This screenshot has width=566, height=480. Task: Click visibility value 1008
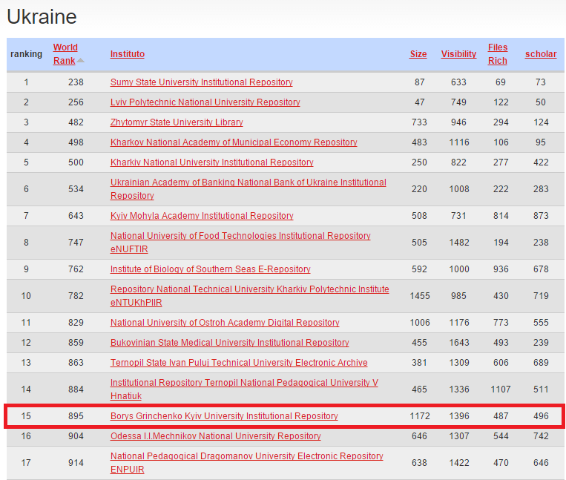(x=459, y=189)
